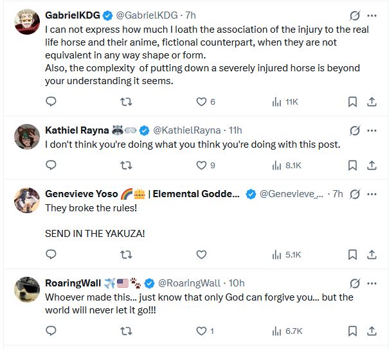Like GabrielKDG's tweet

pos(201,101)
